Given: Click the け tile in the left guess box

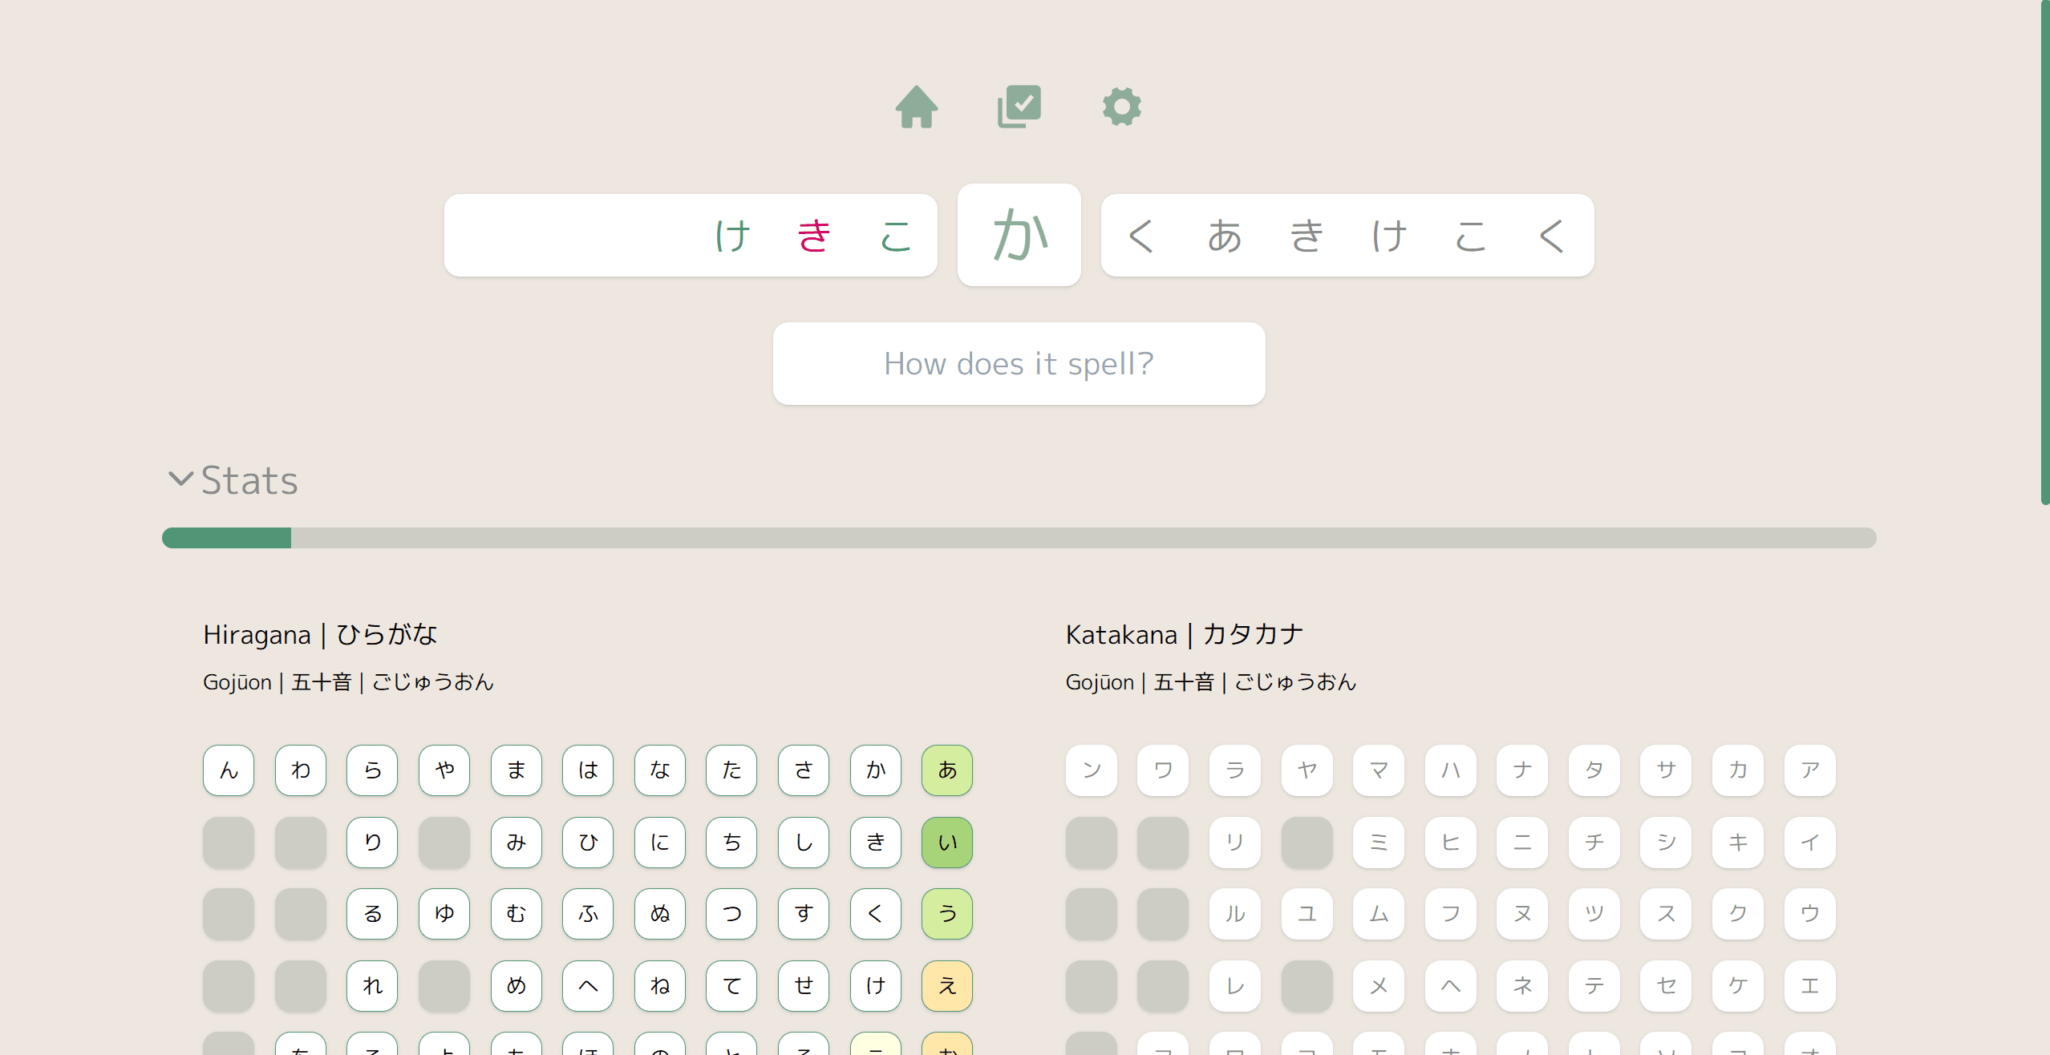Looking at the screenshot, I should [x=731, y=235].
